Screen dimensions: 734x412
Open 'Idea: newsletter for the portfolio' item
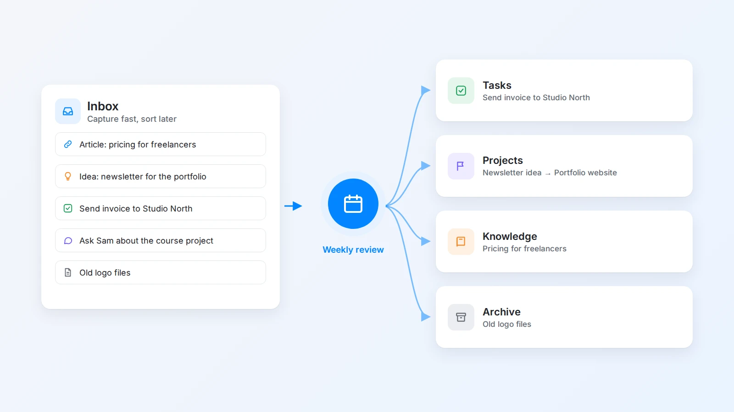pyautogui.click(x=161, y=176)
